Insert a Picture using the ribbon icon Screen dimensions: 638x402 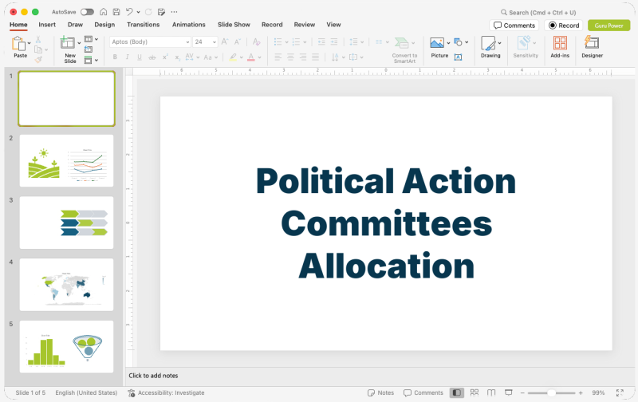437,43
